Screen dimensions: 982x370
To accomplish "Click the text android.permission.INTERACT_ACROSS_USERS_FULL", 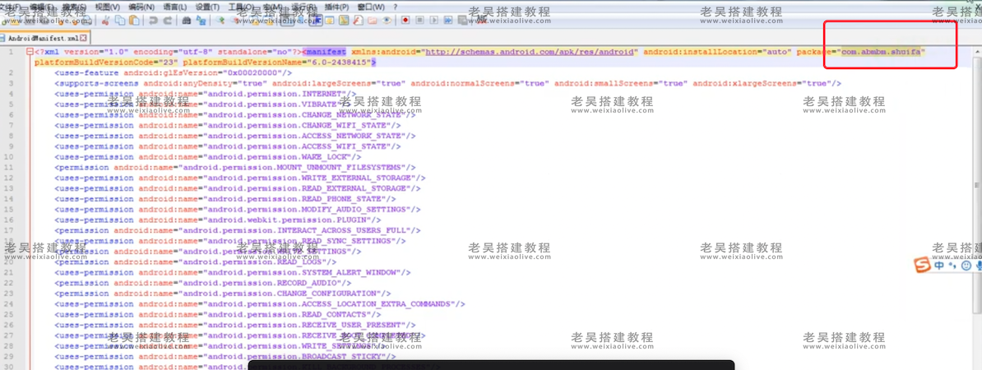I will pos(293,230).
